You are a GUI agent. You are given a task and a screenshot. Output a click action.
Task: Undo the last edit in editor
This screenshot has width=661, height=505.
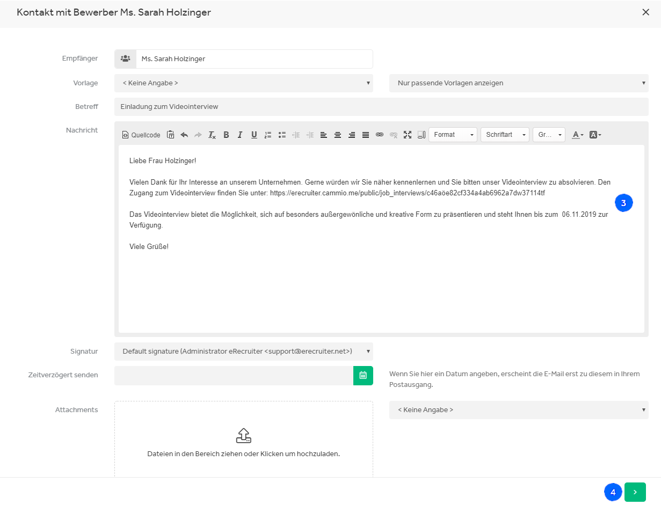pos(184,135)
